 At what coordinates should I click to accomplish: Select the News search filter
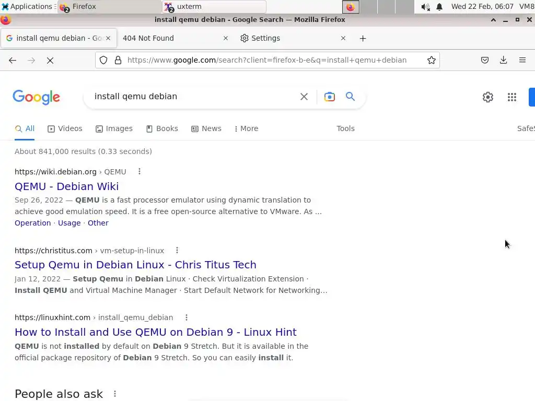pos(206,128)
